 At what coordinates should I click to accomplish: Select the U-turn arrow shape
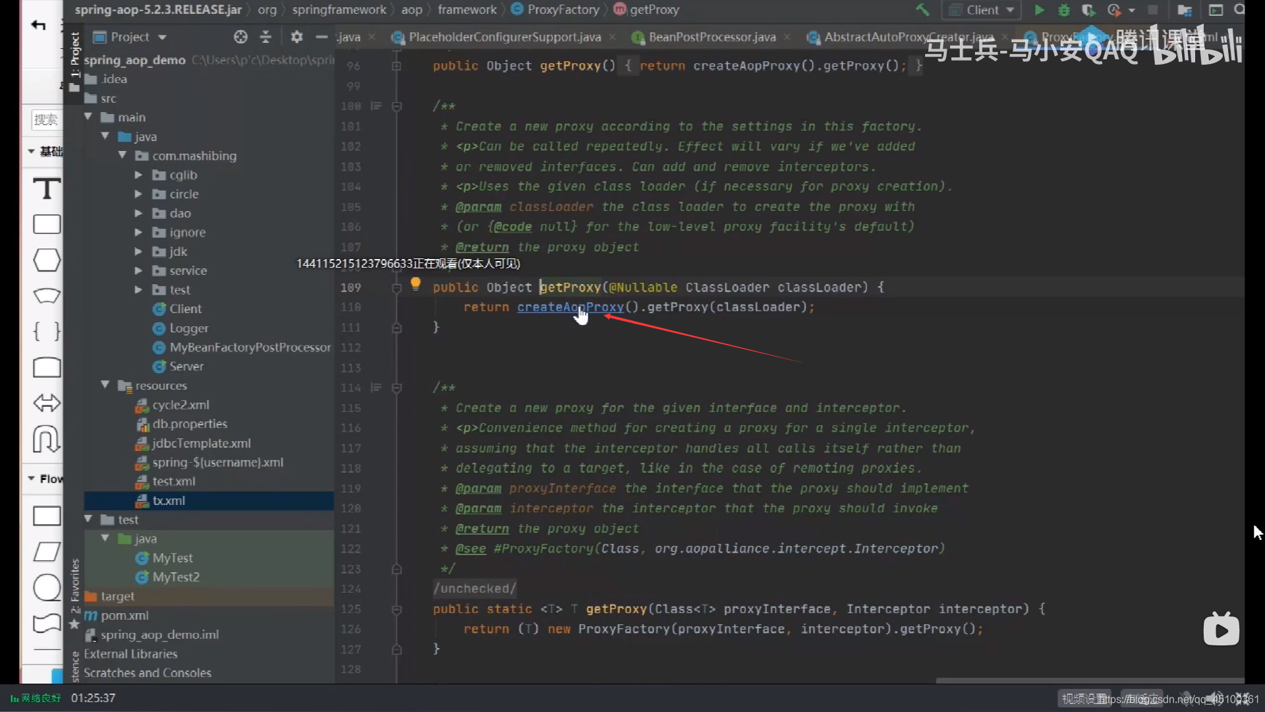pyautogui.click(x=47, y=438)
